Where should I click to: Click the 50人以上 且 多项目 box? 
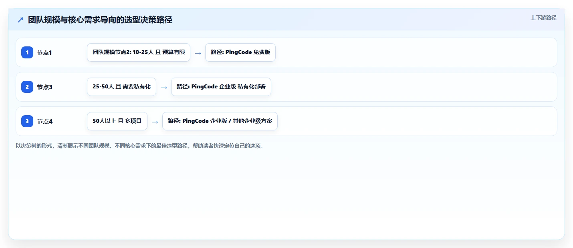tap(117, 121)
